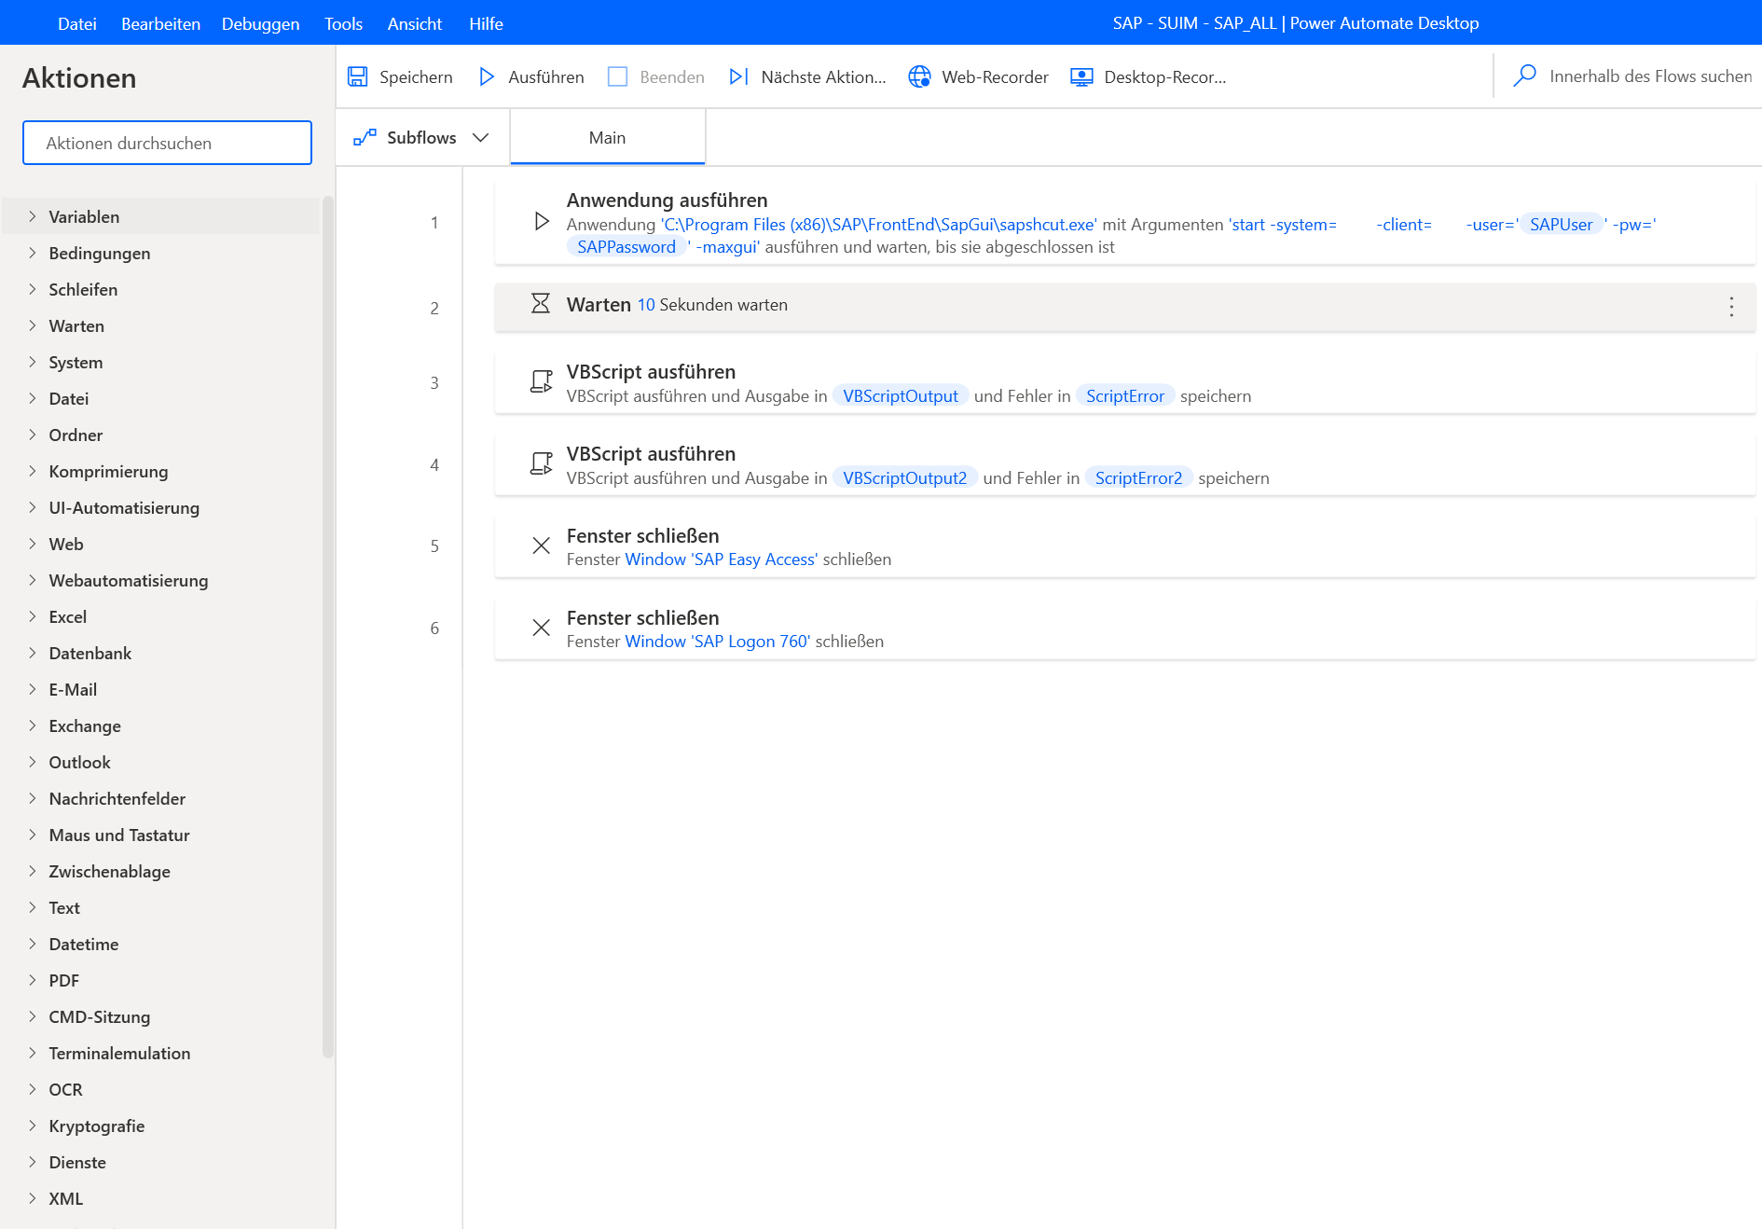
Task: Click the Beenden stop square
Action: pyautogui.click(x=617, y=76)
